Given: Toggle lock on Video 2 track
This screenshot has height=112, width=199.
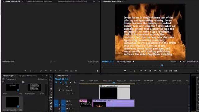Looking at the screenshot, I should click(x=59, y=90).
